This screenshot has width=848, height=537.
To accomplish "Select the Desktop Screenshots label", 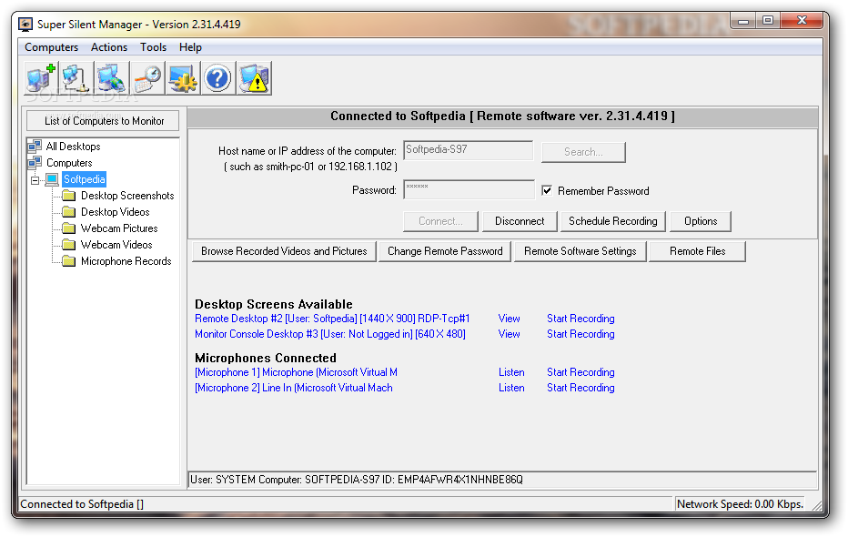I will click(127, 195).
